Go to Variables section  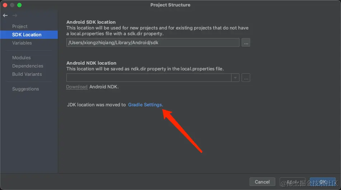click(22, 43)
